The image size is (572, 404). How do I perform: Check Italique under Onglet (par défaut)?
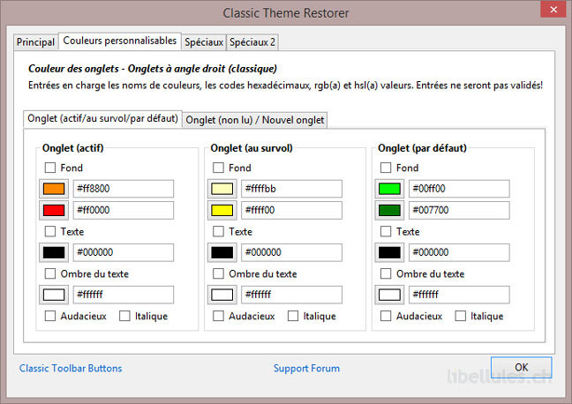click(460, 316)
